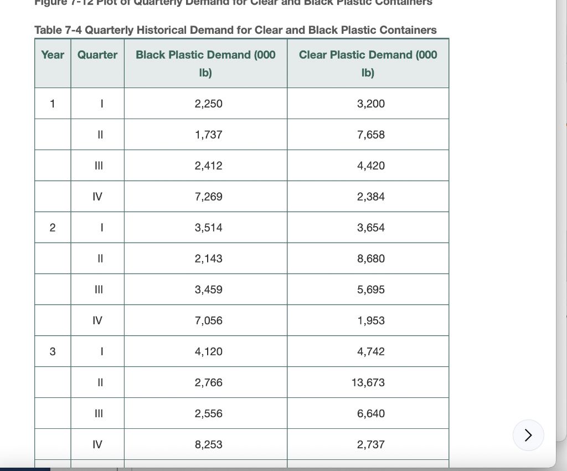Select the Year column header

point(52,55)
